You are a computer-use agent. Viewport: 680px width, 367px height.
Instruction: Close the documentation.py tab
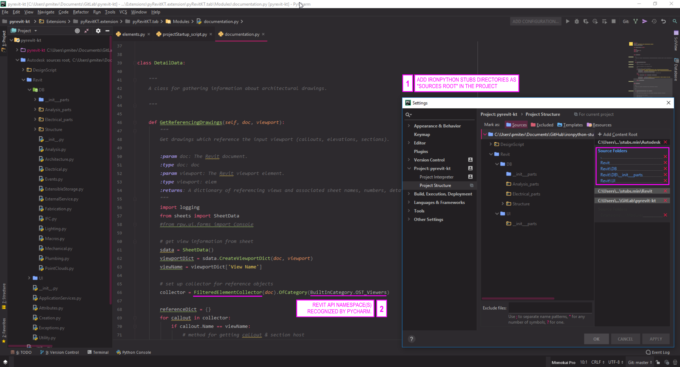(x=263, y=34)
